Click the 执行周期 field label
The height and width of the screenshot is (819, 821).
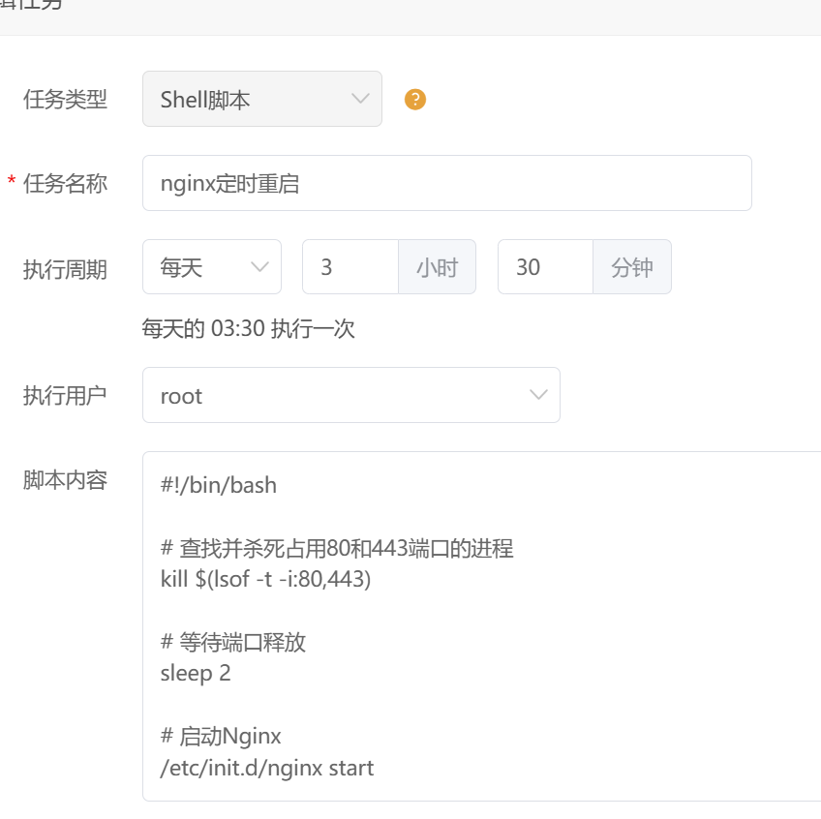pos(65,269)
